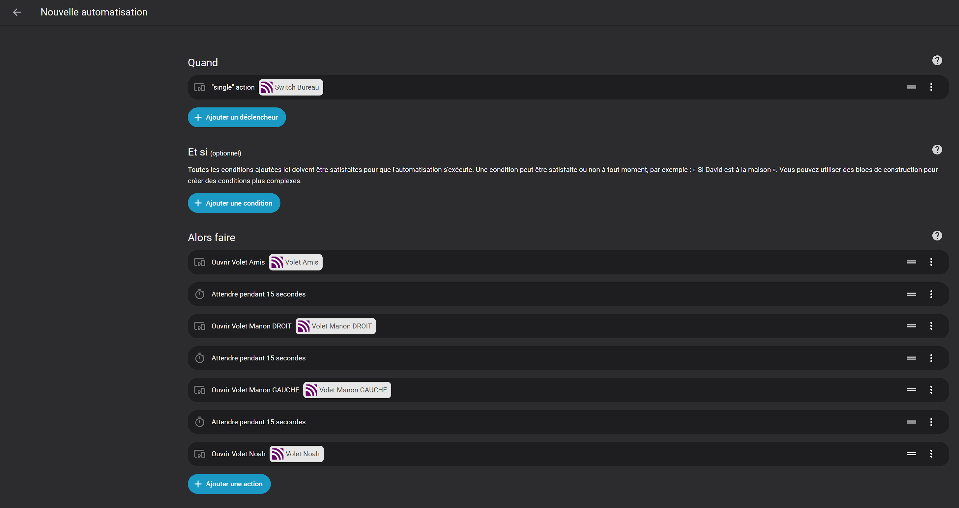The width and height of the screenshot is (959, 508).
Task: Click the Switch Bureau device chip
Action: coord(291,87)
